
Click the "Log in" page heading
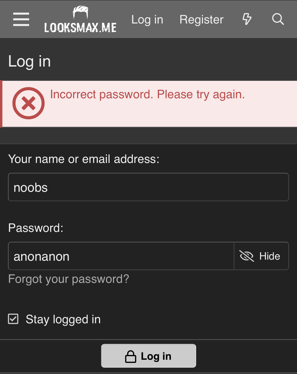[x=29, y=61]
